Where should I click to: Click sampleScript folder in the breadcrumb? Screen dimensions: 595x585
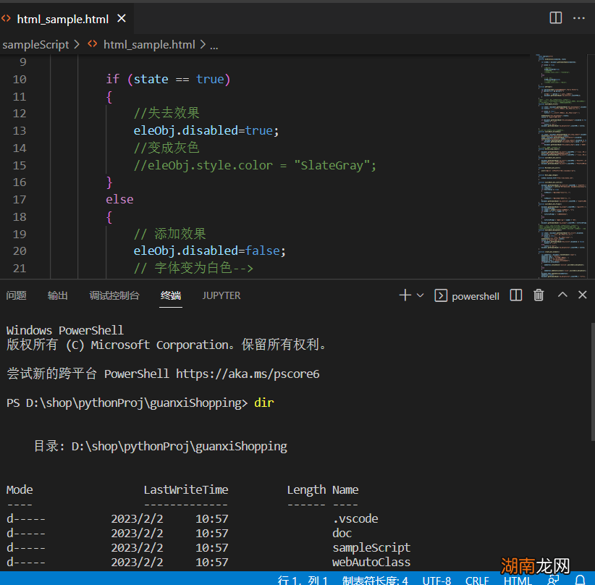(x=35, y=44)
